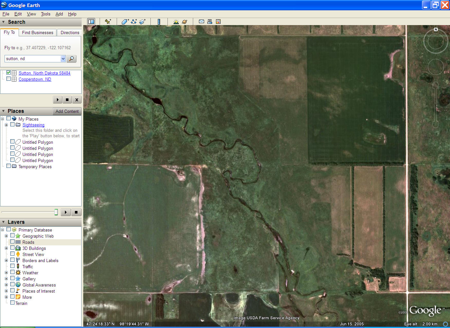Image resolution: width=450 pixels, height=328 pixels.
Task: Check the Temporary Places checkbox
Action: click(8, 166)
